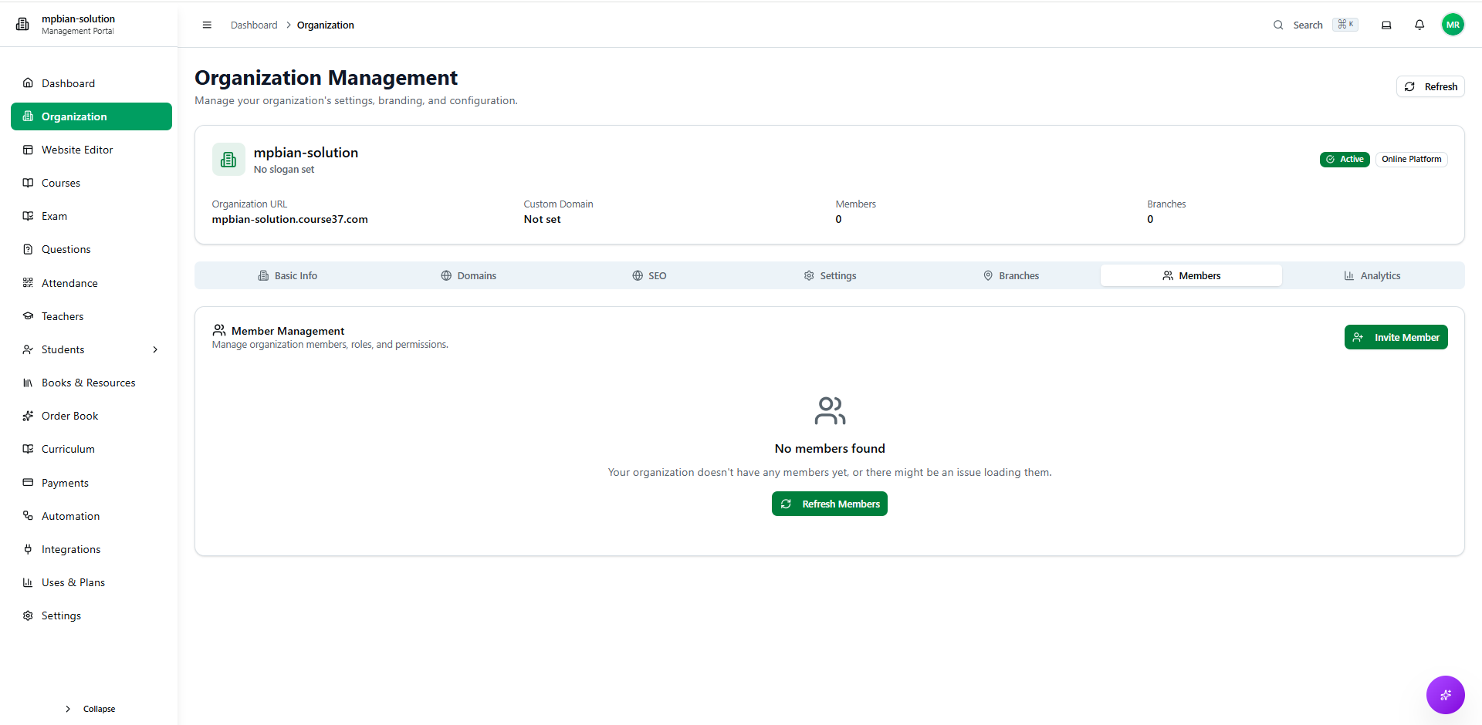Screen dimensions: 1482x725
Task: Go to Dashboard via breadcrumb link
Action: point(254,25)
